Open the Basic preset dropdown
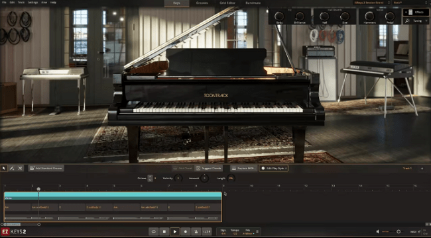The height and width of the screenshot is (238, 431). (411, 3)
